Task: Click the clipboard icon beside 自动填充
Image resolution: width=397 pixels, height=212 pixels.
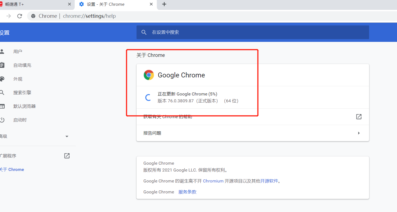Action: (x=2, y=65)
